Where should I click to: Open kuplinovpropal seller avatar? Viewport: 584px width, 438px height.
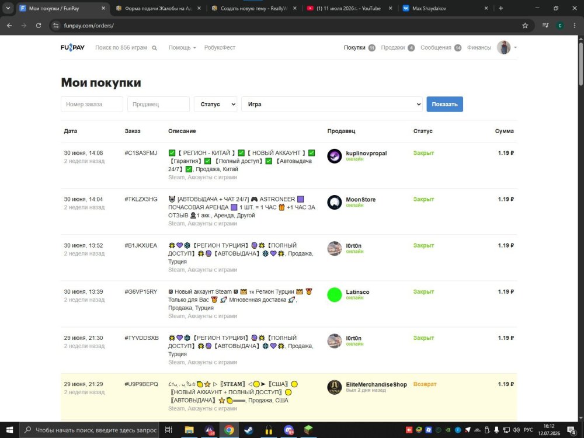click(335, 156)
